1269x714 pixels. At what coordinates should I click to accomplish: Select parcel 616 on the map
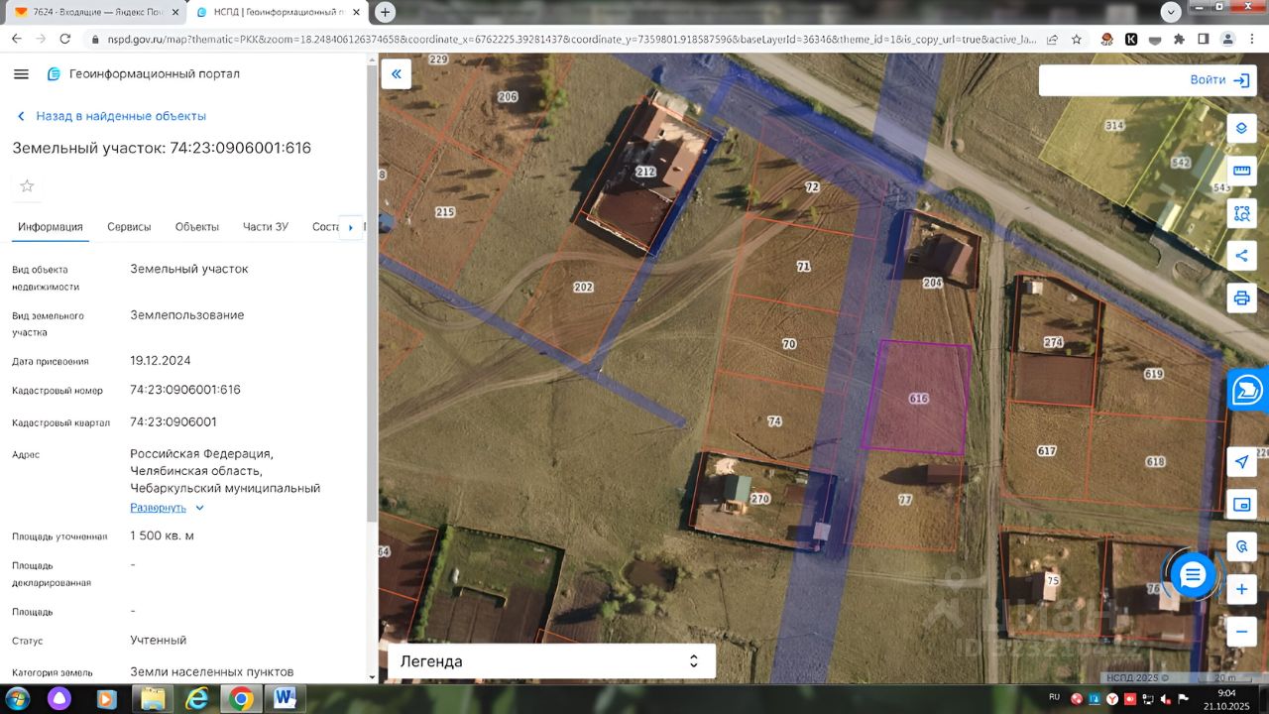pyautogui.click(x=917, y=398)
